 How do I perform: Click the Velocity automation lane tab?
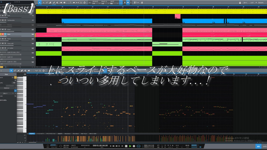tap(32, 134)
